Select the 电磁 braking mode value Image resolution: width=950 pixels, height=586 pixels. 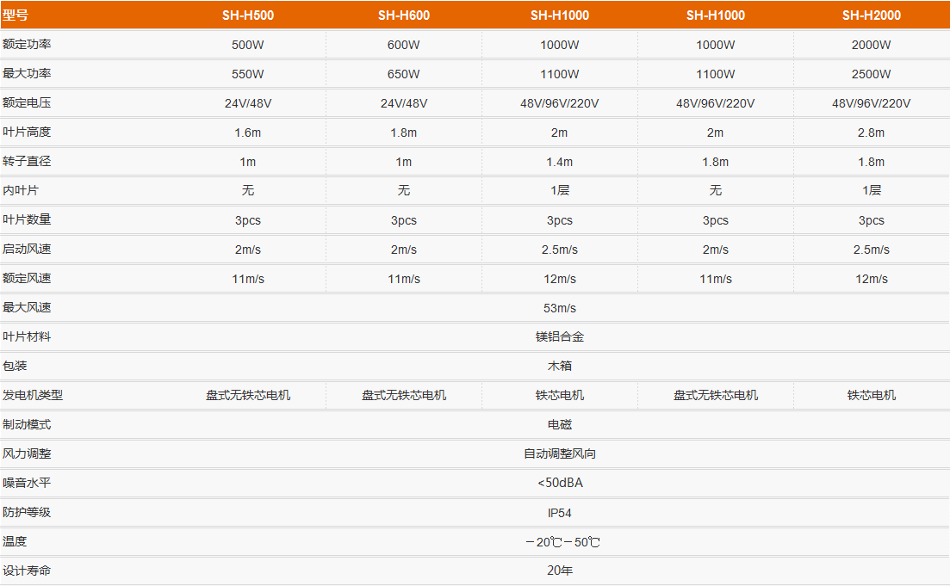pyautogui.click(x=560, y=424)
